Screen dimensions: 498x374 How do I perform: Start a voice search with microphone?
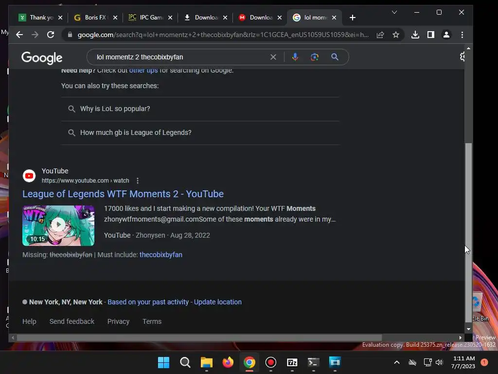(x=295, y=57)
